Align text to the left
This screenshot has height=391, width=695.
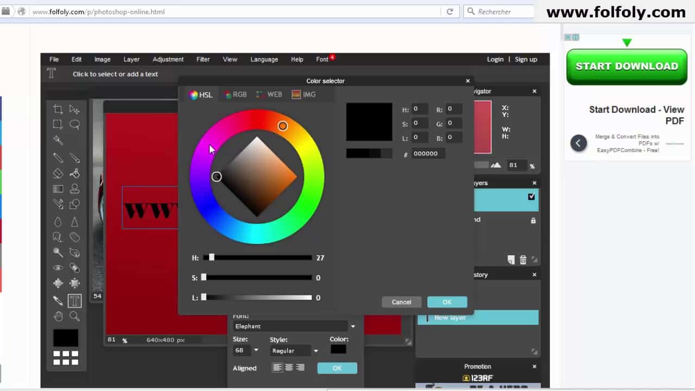(x=277, y=368)
